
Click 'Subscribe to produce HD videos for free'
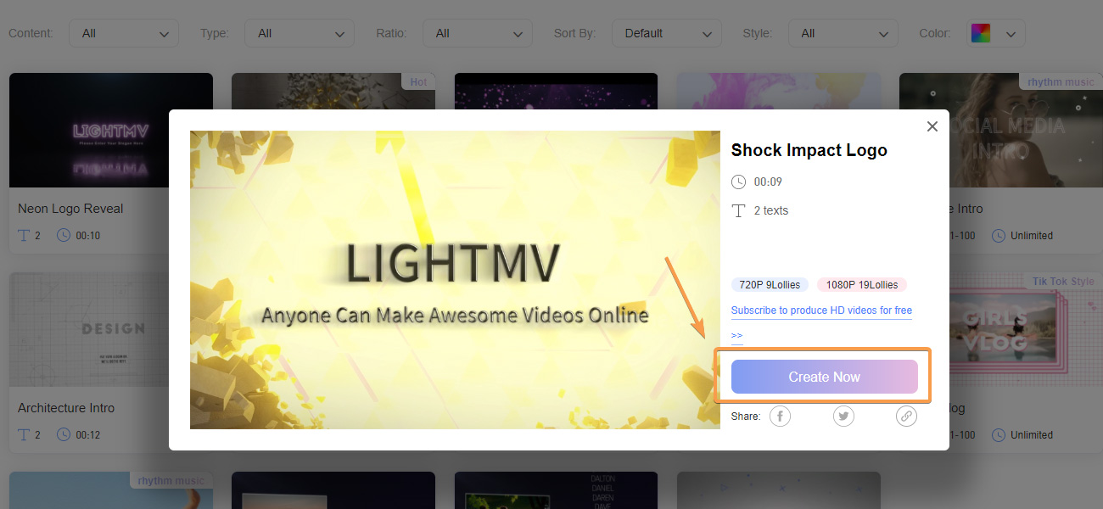click(821, 310)
